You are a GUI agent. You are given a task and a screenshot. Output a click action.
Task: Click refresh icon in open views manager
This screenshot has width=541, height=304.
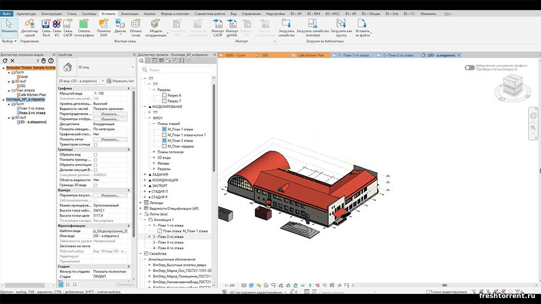click(5, 60)
